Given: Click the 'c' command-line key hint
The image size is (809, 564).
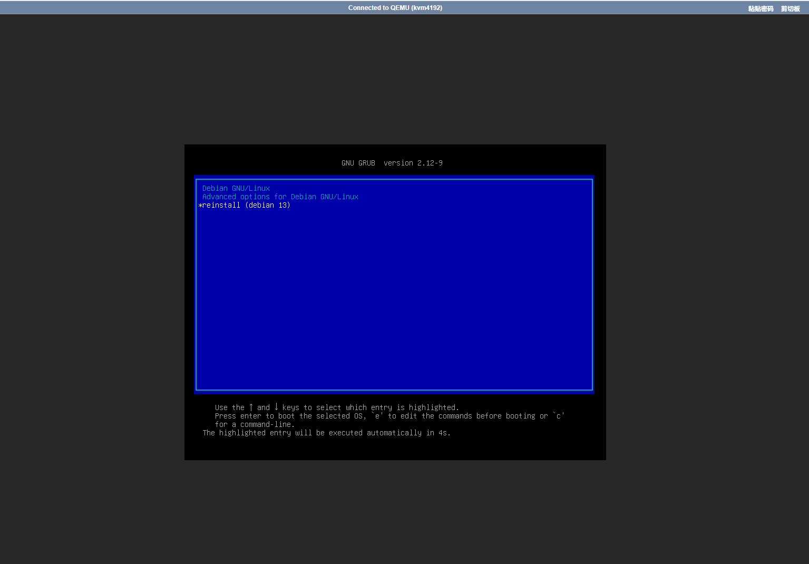Looking at the screenshot, I should coord(558,416).
